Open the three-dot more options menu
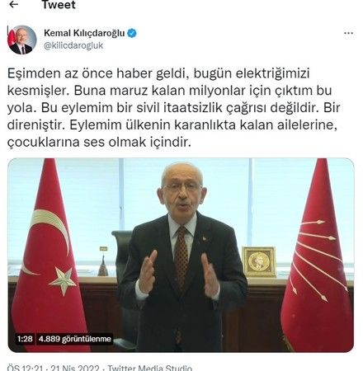This screenshot has height=371, width=363. [348, 33]
